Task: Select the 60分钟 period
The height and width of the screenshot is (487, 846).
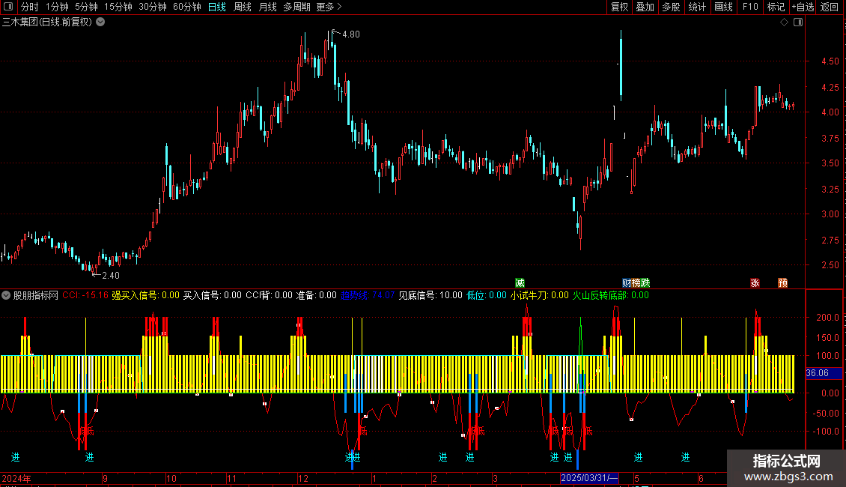Action: (x=187, y=7)
